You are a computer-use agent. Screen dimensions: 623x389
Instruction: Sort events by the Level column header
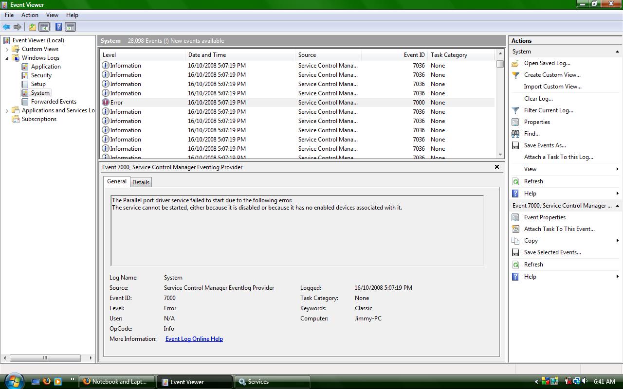coord(143,55)
